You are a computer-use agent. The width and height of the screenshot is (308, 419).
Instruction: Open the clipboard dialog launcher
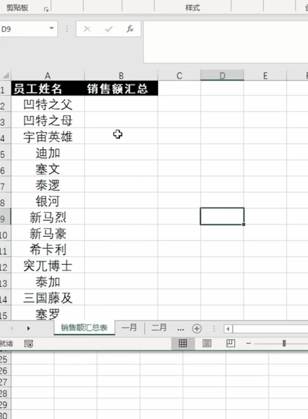pos(46,10)
